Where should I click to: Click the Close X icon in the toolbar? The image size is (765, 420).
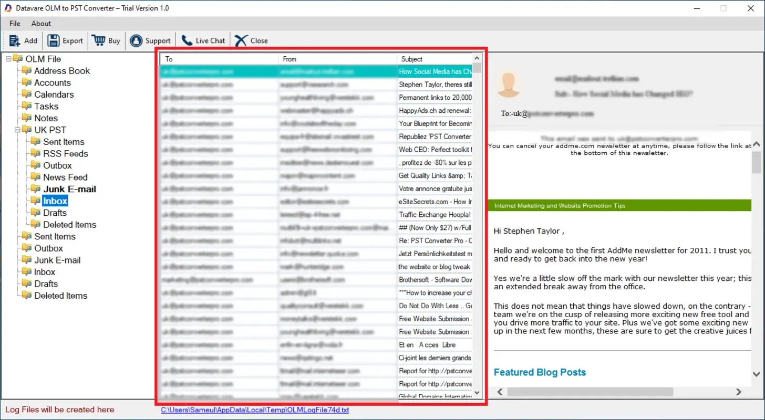[240, 40]
